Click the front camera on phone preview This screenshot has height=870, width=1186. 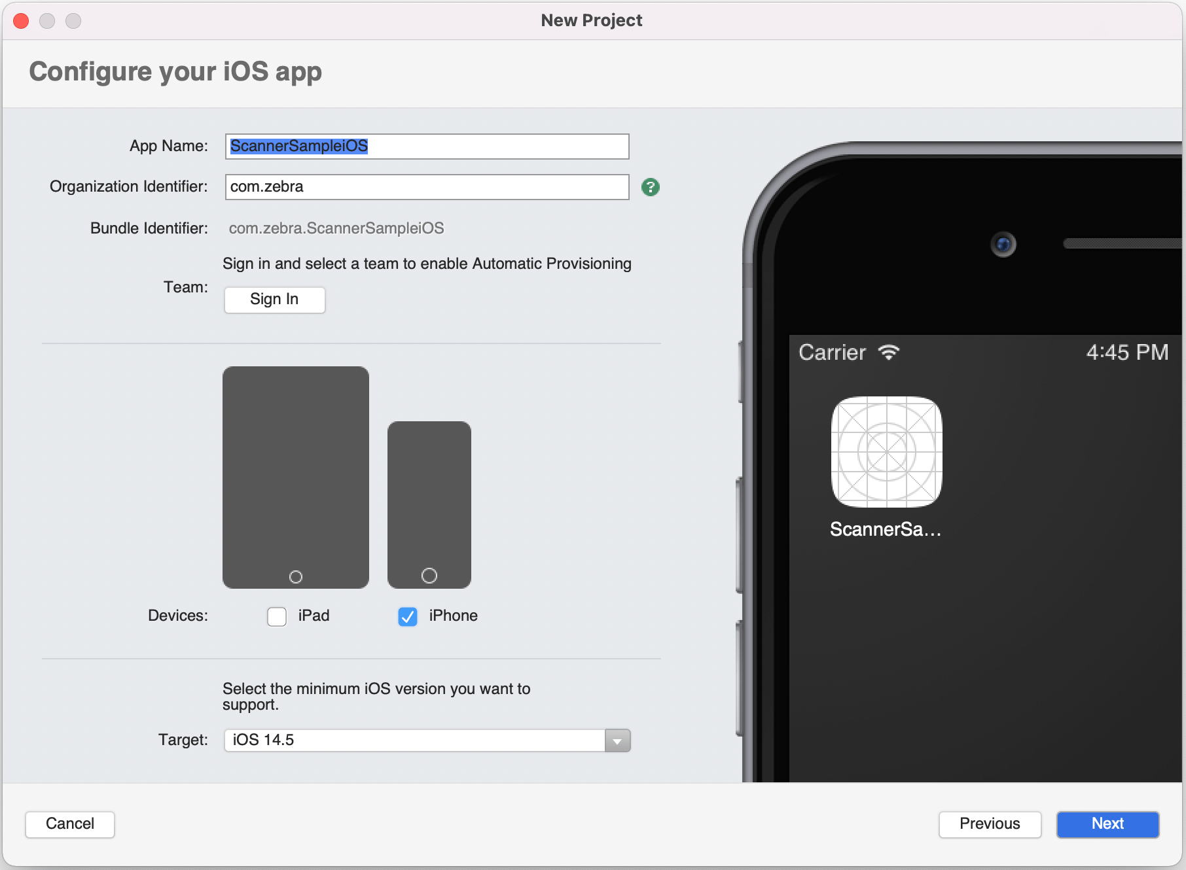(x=1003, y=243)
